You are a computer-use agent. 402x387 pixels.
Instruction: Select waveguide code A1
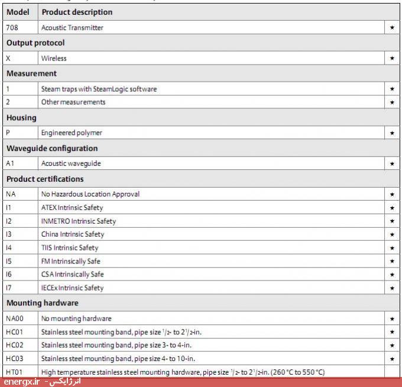(10, 163)
